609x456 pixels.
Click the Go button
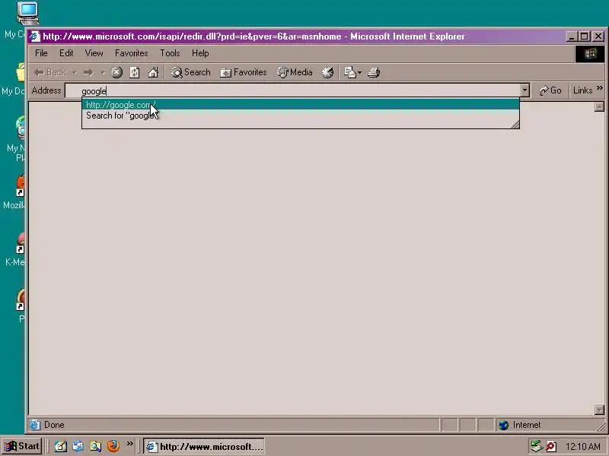tap(550, 90)
